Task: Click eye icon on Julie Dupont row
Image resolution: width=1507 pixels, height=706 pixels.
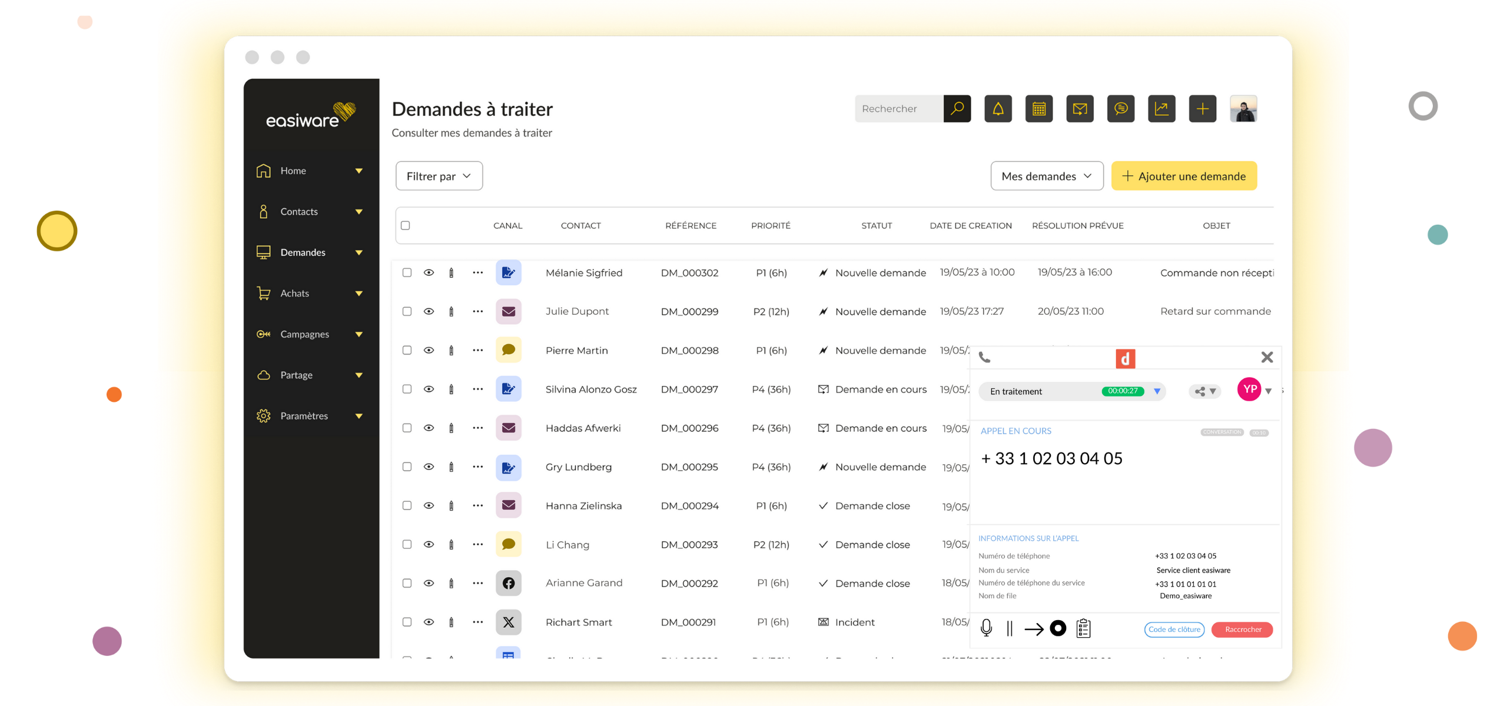Action: (x=429, y=311)
